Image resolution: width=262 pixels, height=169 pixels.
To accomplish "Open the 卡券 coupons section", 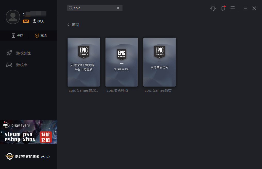I will 17,35.
